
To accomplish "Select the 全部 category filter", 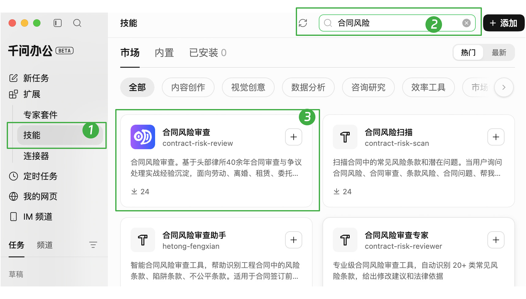I will (137, 87).
